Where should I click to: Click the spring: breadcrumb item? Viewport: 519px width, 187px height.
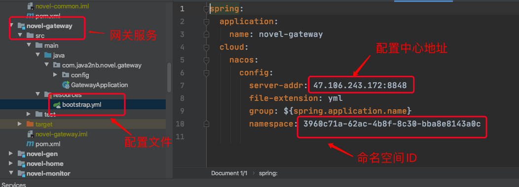pyautogui.click(x=268, y=173)
